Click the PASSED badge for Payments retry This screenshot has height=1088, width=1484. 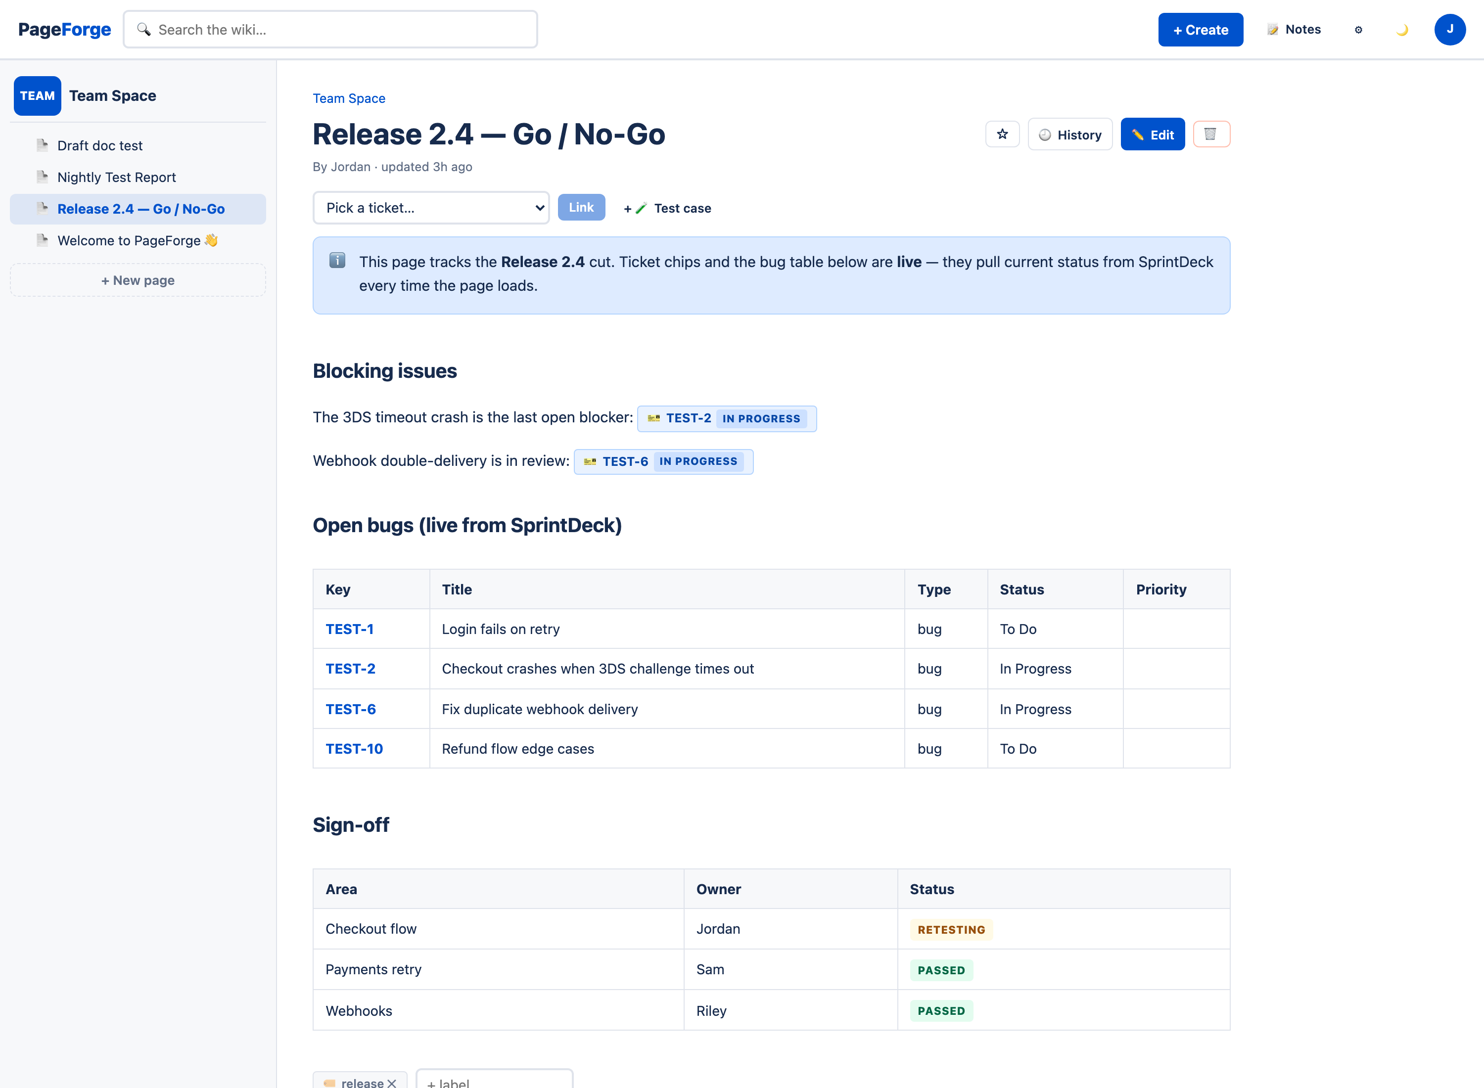(941, 970)
